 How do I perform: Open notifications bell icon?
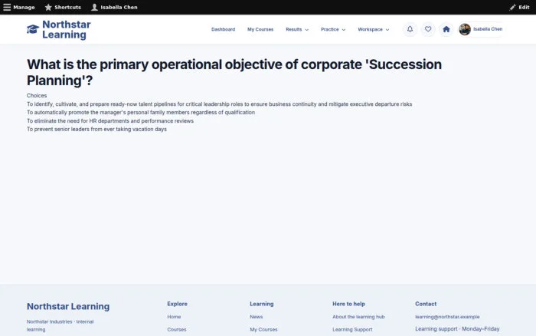pyautogui.click(x=410, y=29)
